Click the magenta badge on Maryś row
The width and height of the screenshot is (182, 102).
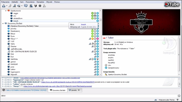(x=98, y=39)
